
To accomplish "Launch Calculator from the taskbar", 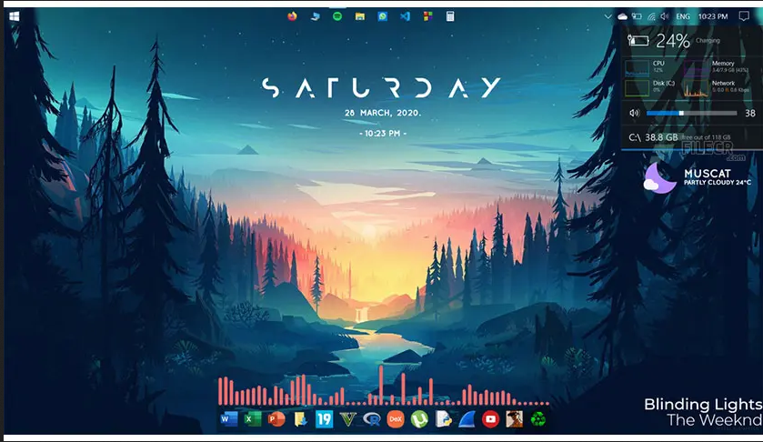I will click(x=450, y=16).
